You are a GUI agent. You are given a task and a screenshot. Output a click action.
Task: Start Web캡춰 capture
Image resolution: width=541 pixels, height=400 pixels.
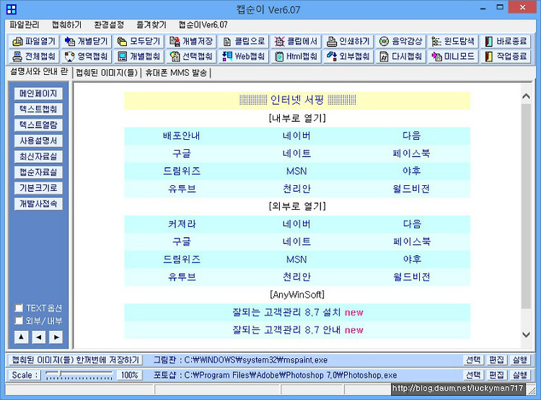(244, 56)
